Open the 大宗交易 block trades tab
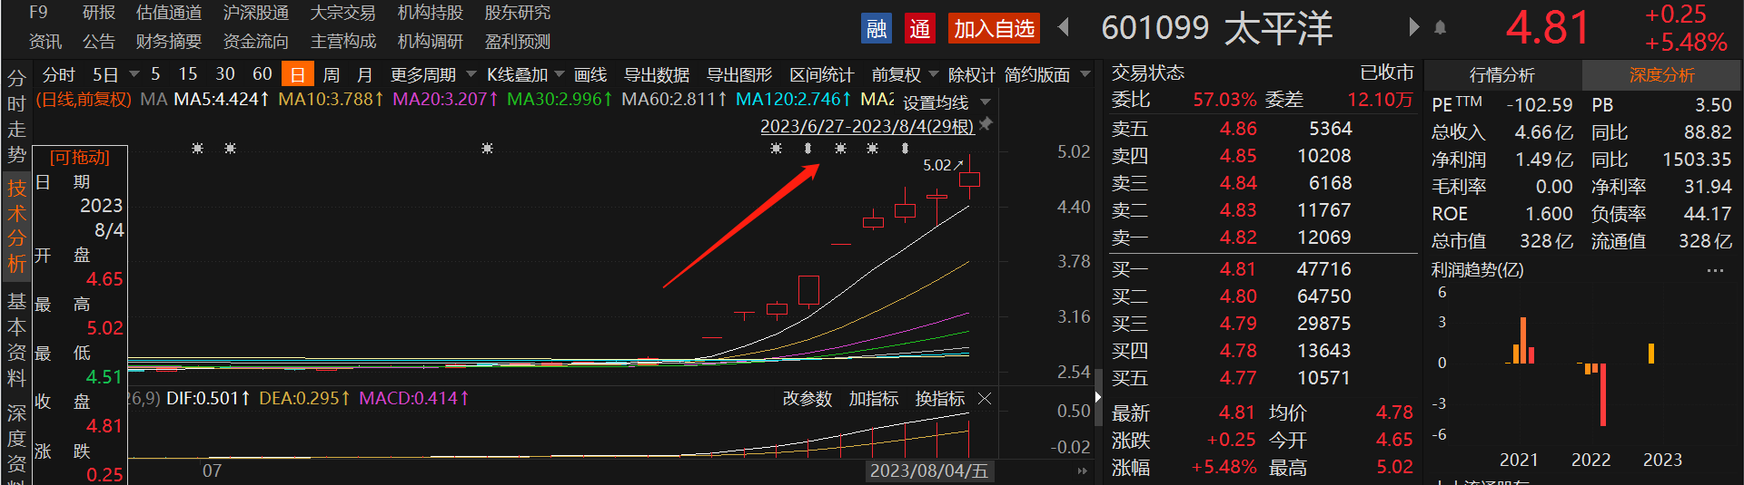 coord(343,13)
